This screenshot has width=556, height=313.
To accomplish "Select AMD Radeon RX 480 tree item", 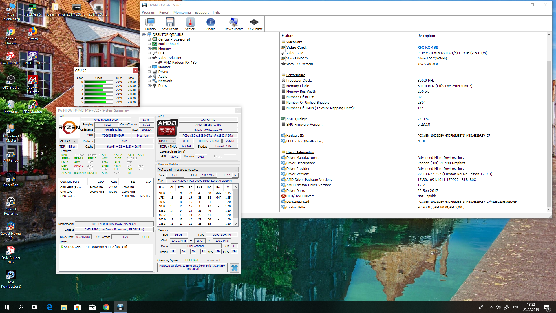I will pos(180,63).
